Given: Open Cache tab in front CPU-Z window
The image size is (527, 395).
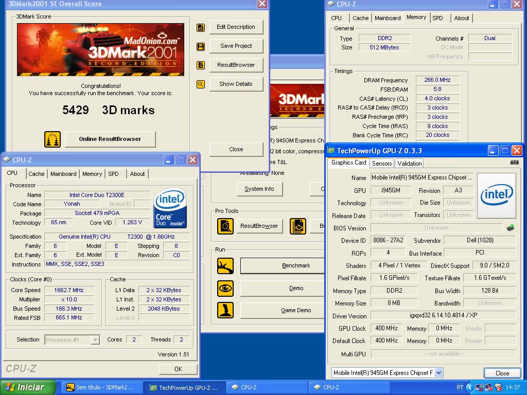Looking at the screenshot, I should coord(37,174).
